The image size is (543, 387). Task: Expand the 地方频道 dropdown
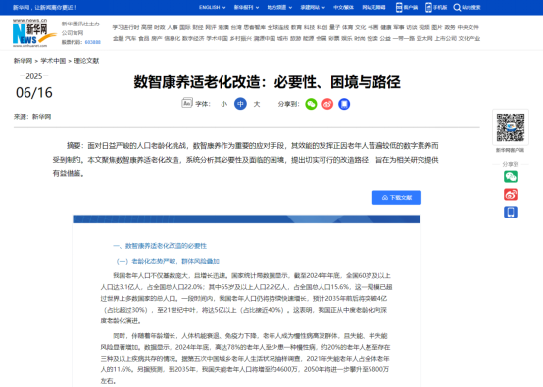click(x=279, y=7)
